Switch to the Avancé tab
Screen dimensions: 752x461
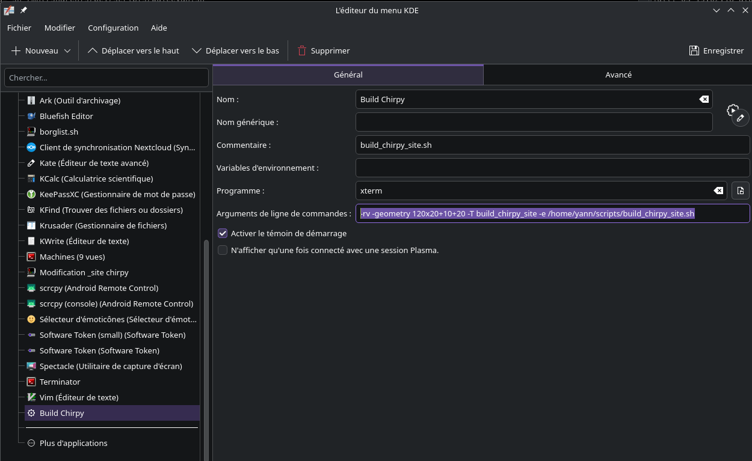[618, 75]
